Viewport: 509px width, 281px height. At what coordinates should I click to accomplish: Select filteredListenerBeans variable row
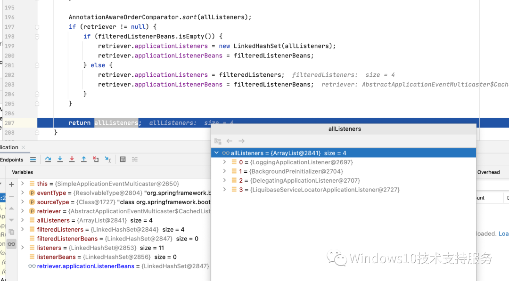pyautogui.click(x=114, y=239)
